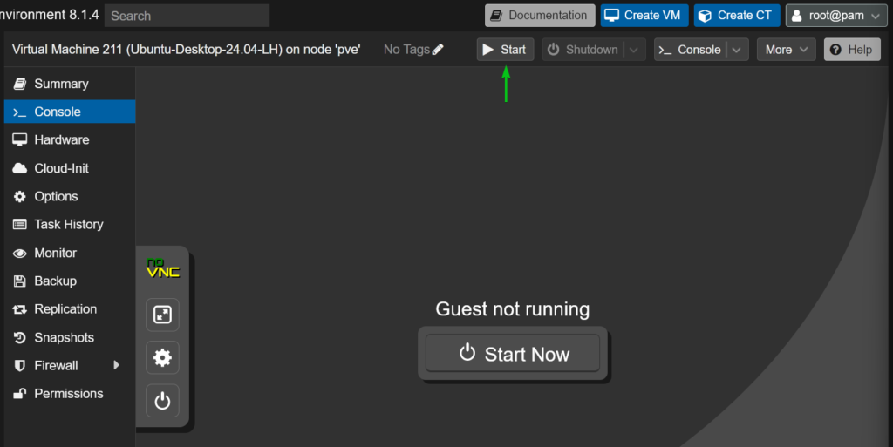Select Console in the sidebar

click(x=70, y=112)
